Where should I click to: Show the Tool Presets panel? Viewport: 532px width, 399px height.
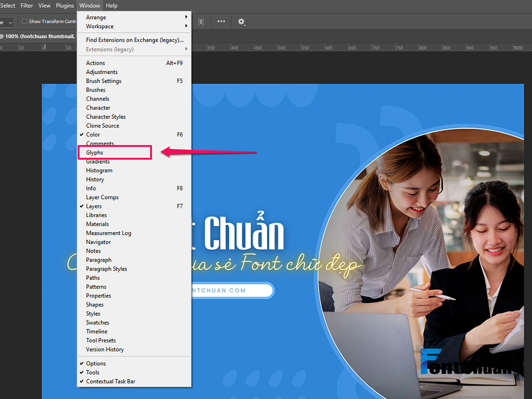[135, 340]
